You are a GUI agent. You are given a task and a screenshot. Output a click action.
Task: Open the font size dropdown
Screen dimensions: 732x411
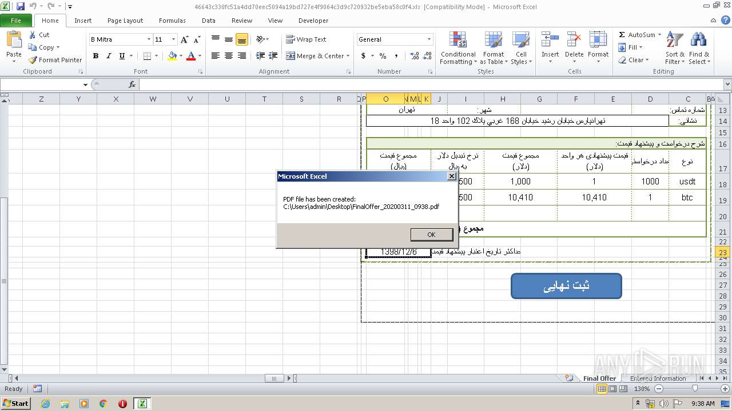[x=173, y=39]
